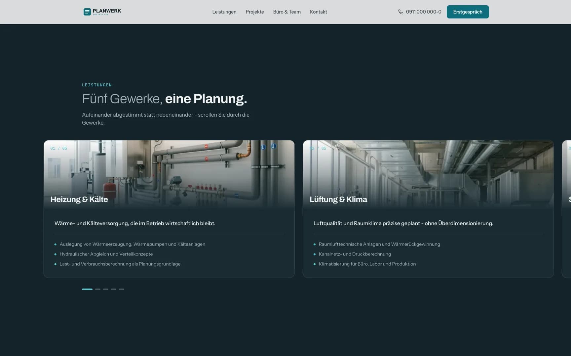Click 'Last- und Verbrauchsberechnung' bullet
571x356 pixels.
(120, 264)
